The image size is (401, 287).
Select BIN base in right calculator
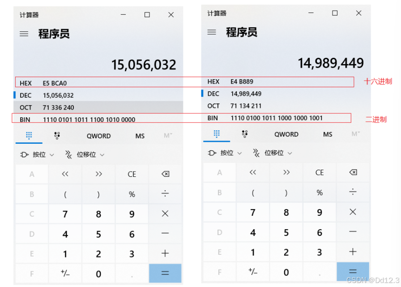coord(286,118)
